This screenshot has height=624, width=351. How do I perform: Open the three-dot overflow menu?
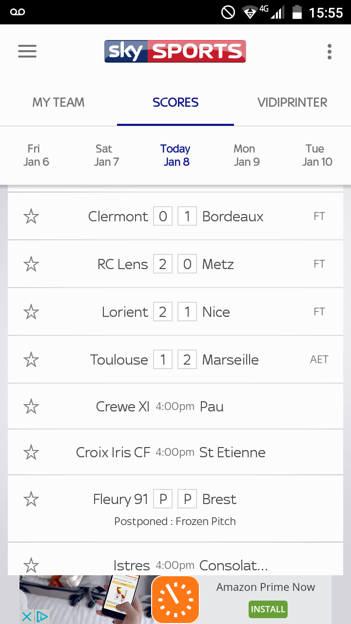point(330,51)
